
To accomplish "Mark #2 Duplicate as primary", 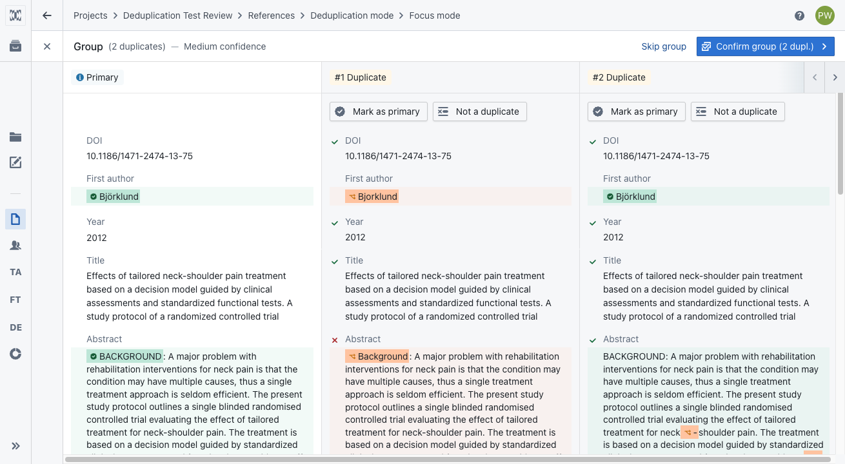I will tap(637, 111).
